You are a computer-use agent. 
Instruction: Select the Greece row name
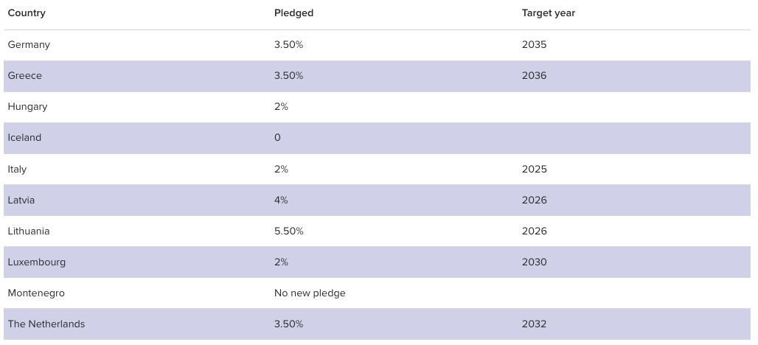click(25, 76)
